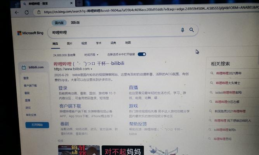This screenshot has width=259, height=155.
Task: Switch to the 视频 tab
Action: click(84, 43)
